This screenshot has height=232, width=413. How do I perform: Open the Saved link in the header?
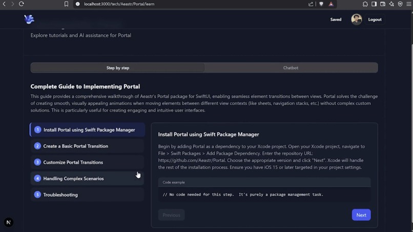pos(336,19)
